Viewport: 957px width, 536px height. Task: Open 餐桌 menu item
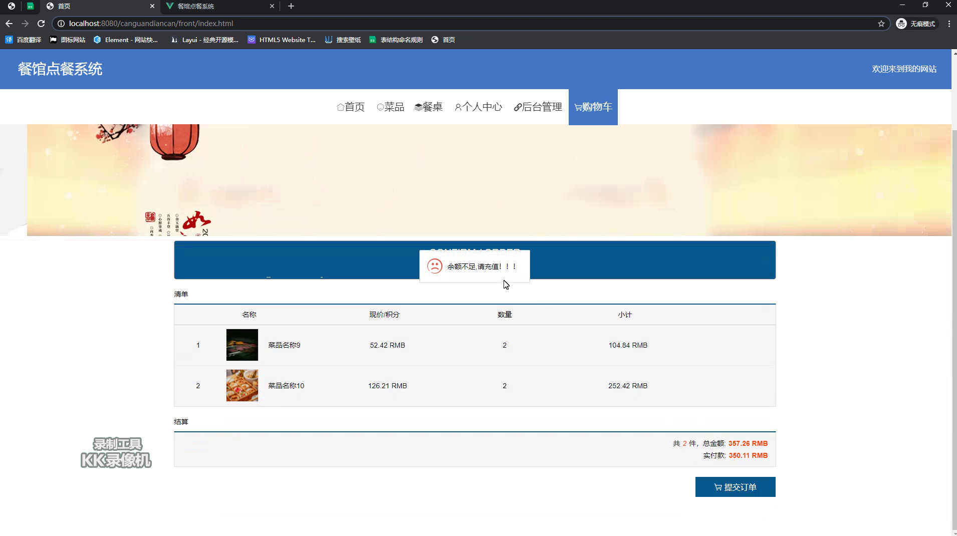click(428, 107)
